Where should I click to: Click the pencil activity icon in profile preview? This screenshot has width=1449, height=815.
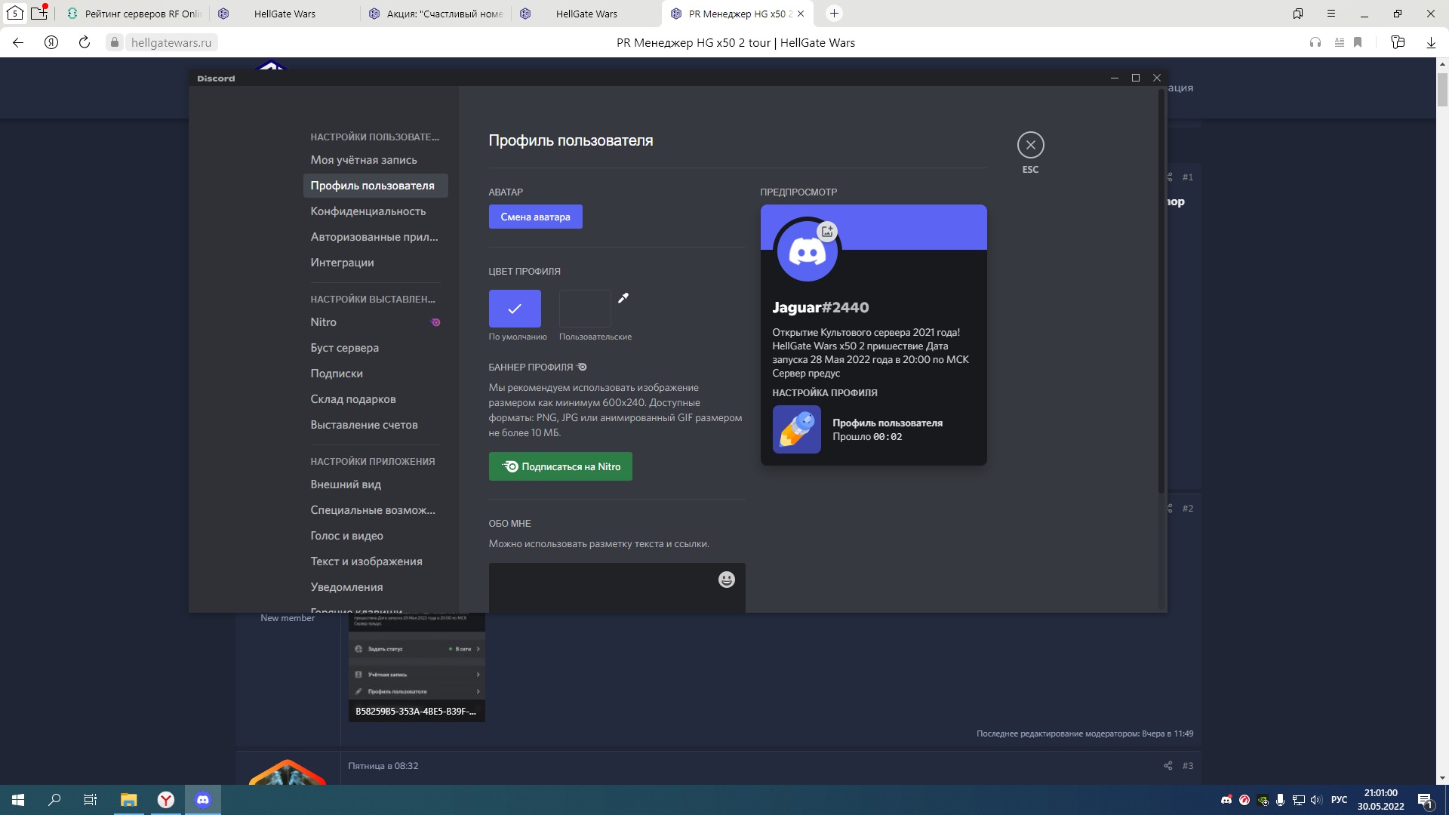(x=796, y=429)
